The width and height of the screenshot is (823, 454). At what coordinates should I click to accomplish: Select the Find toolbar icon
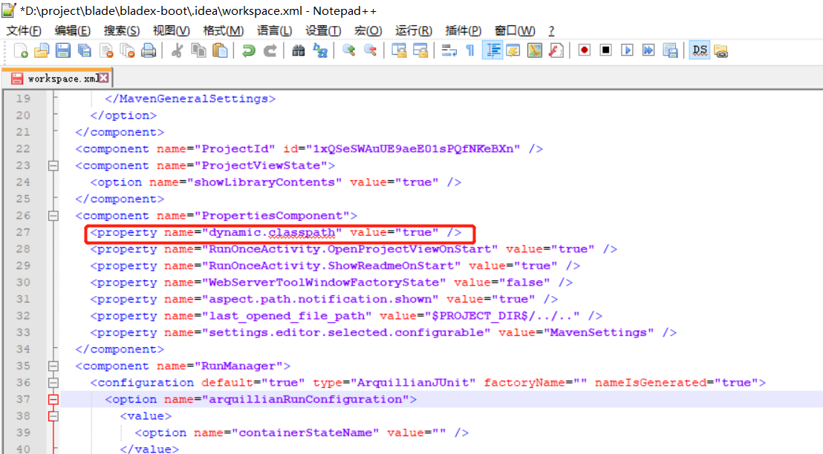296,50
